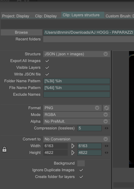
Task: Switch to Clip: Display tab
Action: tap(46, 16)
